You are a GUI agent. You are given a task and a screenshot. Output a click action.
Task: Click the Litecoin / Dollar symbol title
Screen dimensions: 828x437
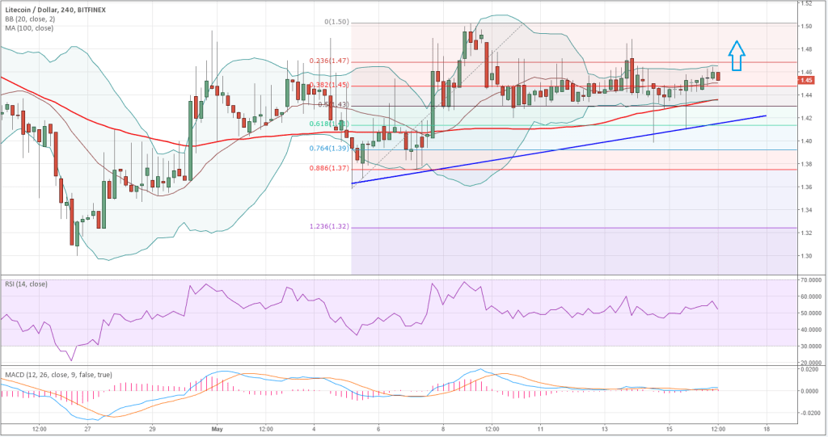point(56,10)
